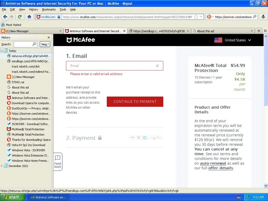Image resolution: width=268 pixels, height=201 pixels.
Task: Open 57842.rar history entry
Action: pyautogui.click(x=16, y=82)
